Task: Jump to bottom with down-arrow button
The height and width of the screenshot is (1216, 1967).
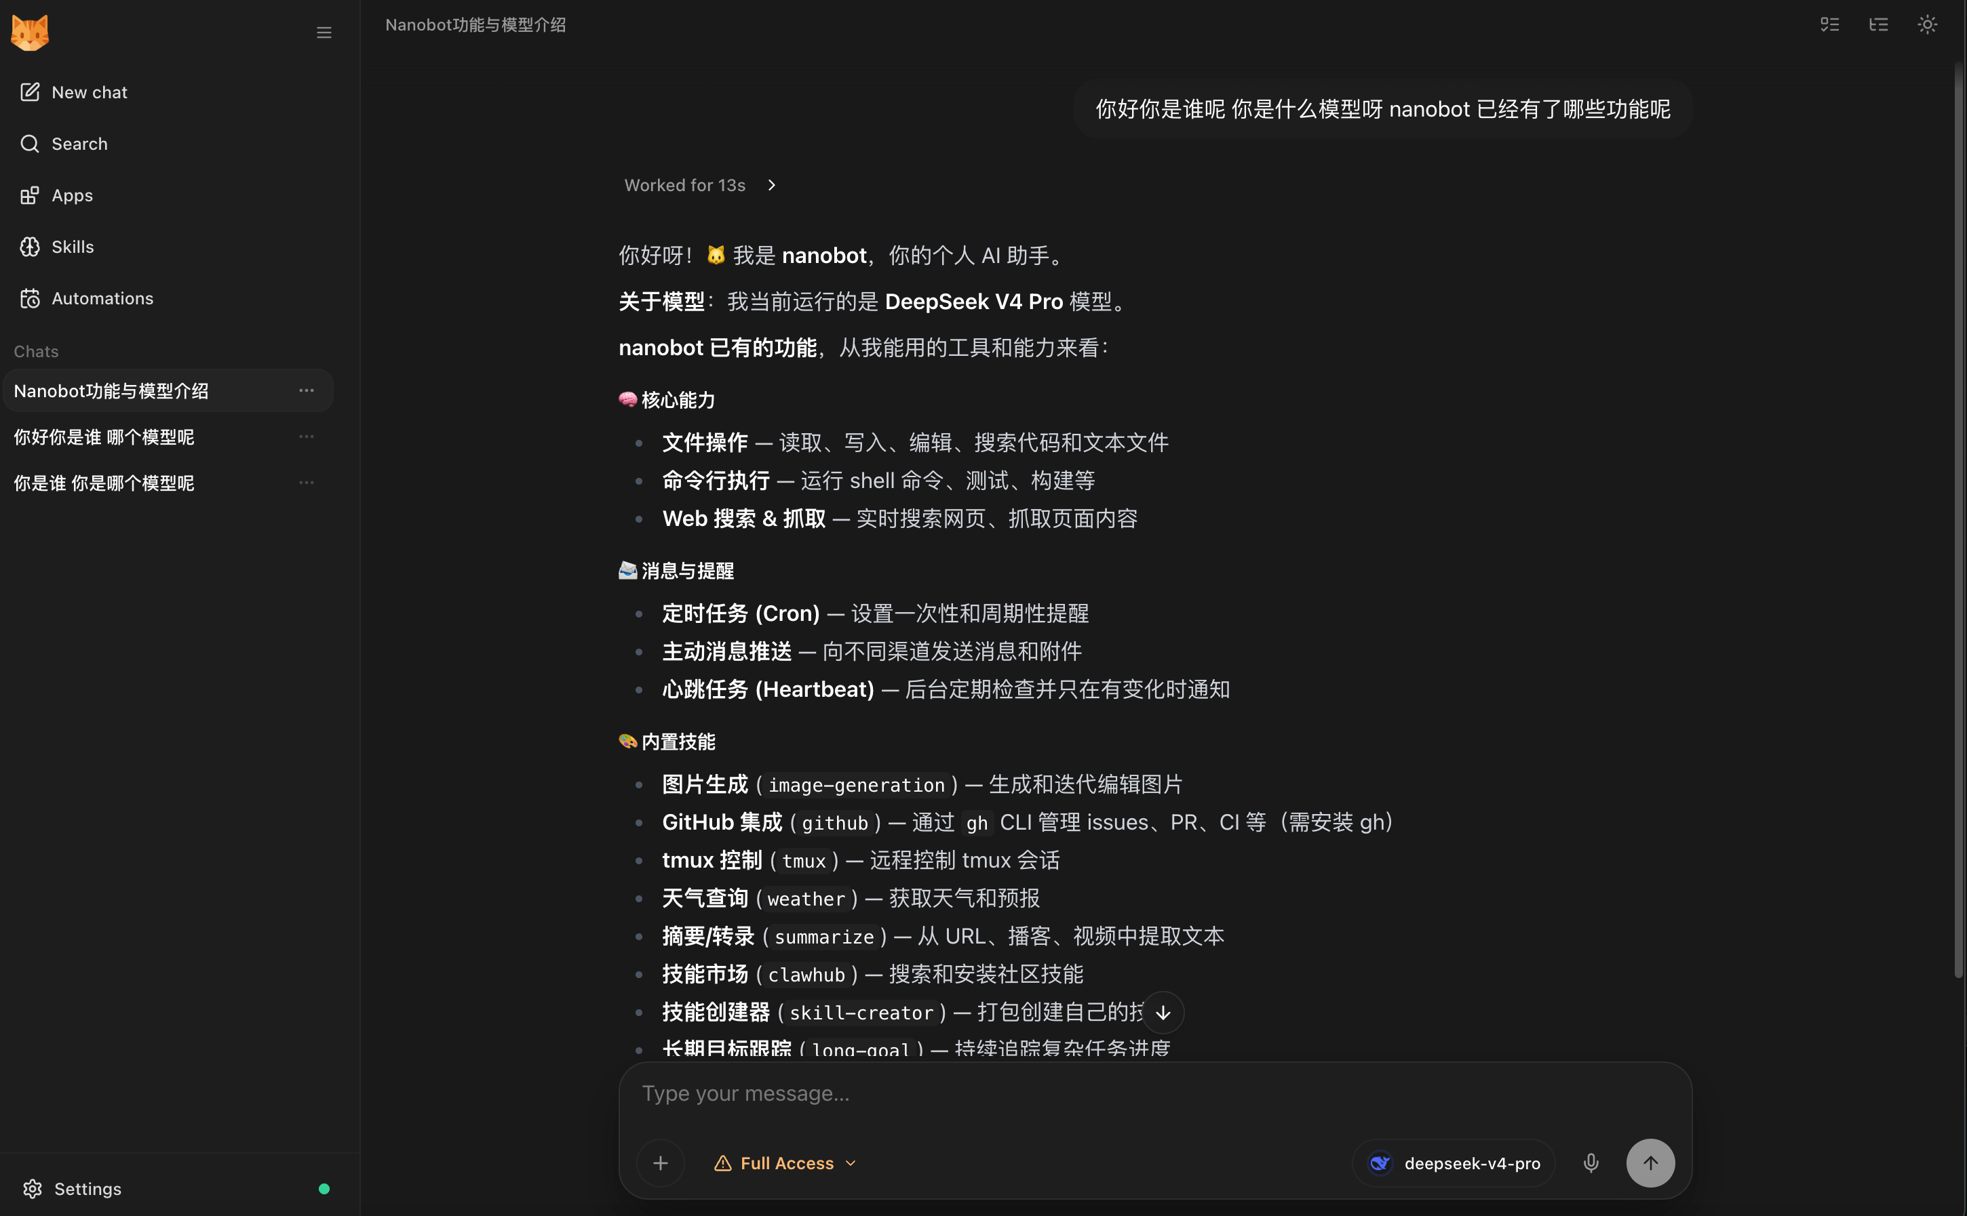Action: pos(1163,1013)
